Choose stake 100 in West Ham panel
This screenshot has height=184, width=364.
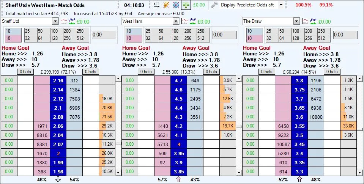177,31
